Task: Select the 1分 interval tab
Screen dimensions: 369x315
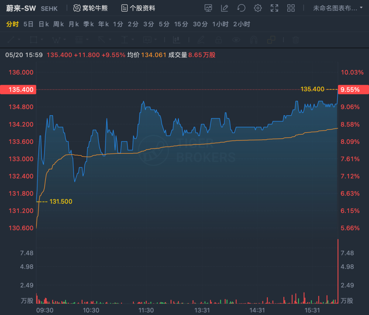Action: [x=118, y=24]
